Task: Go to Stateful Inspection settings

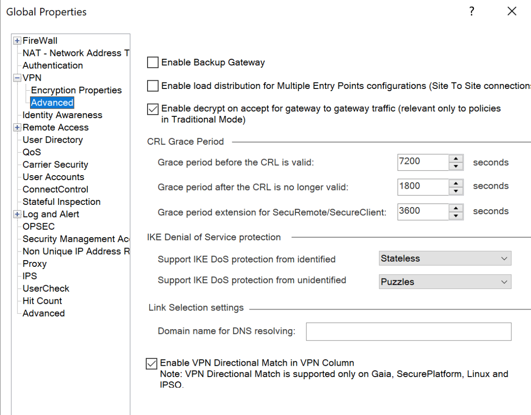Action: coord(61,202)
